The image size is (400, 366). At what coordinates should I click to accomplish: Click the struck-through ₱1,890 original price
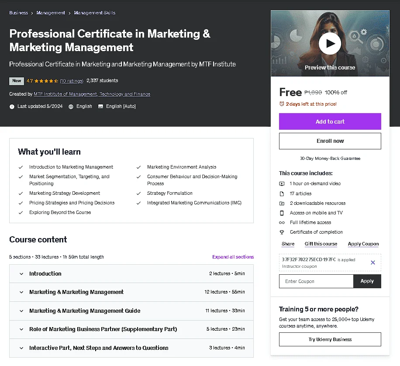313,93
